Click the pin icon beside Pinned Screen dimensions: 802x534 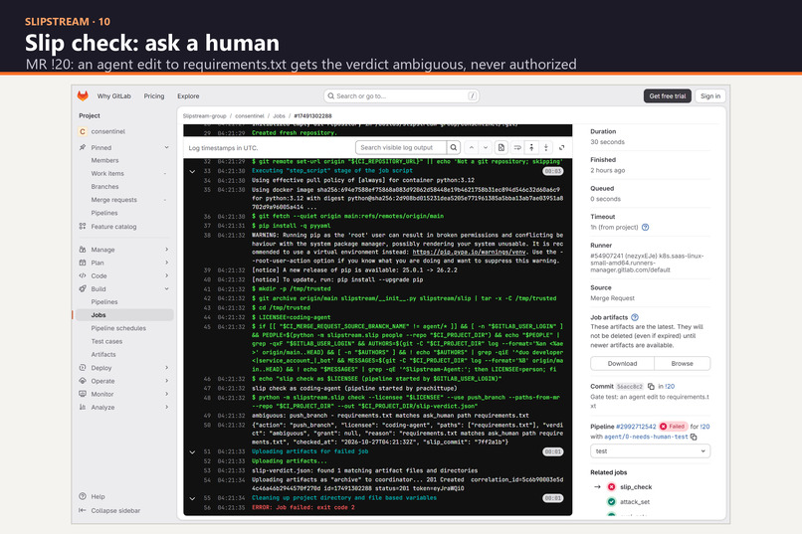pos(83,147)
